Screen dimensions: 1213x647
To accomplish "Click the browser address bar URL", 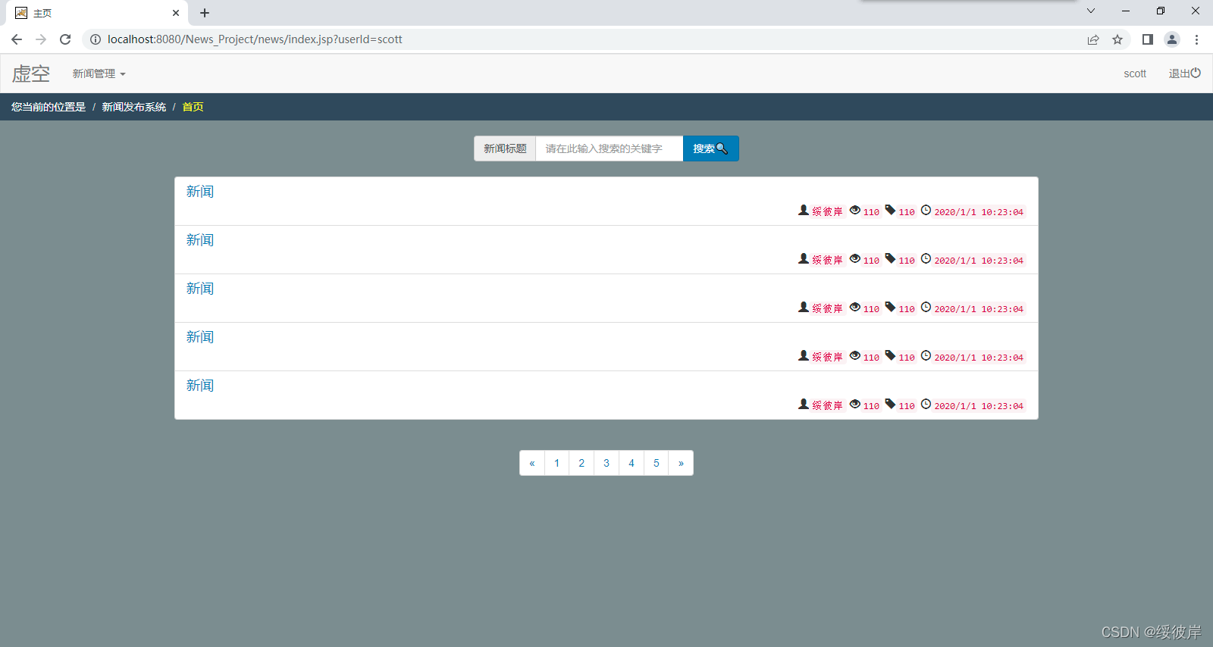I will click(255, 39).
